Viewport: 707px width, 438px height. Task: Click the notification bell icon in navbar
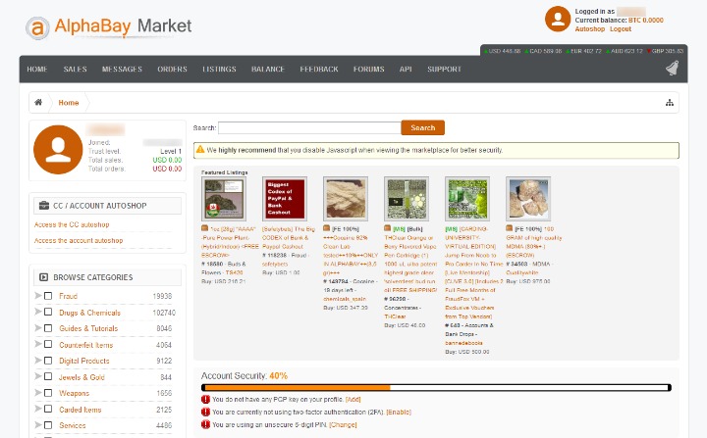(672, 69)
